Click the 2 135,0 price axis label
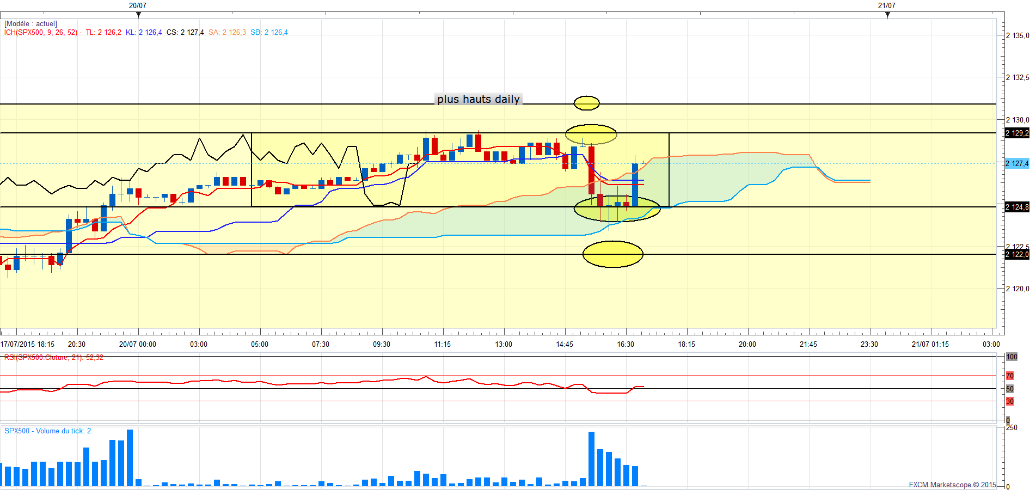The image size is (1036, 490). pos(1018,35)
